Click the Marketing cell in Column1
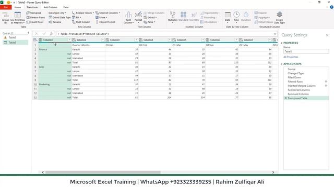Image resolution: width=334 pixels, height=187 pixels. (55, 84)
